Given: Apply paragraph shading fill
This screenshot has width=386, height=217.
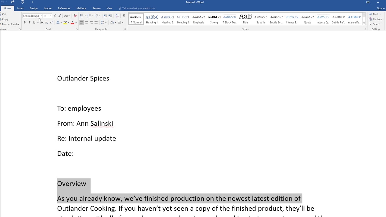Looking at the screenshot, I should [112, 23].
